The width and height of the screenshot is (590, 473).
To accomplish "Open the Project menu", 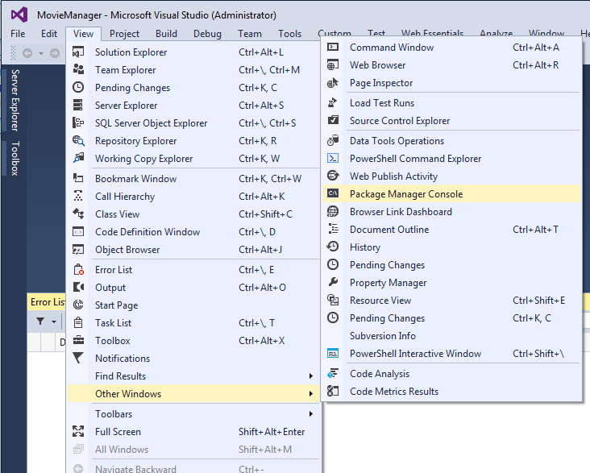I will point(124,34).
